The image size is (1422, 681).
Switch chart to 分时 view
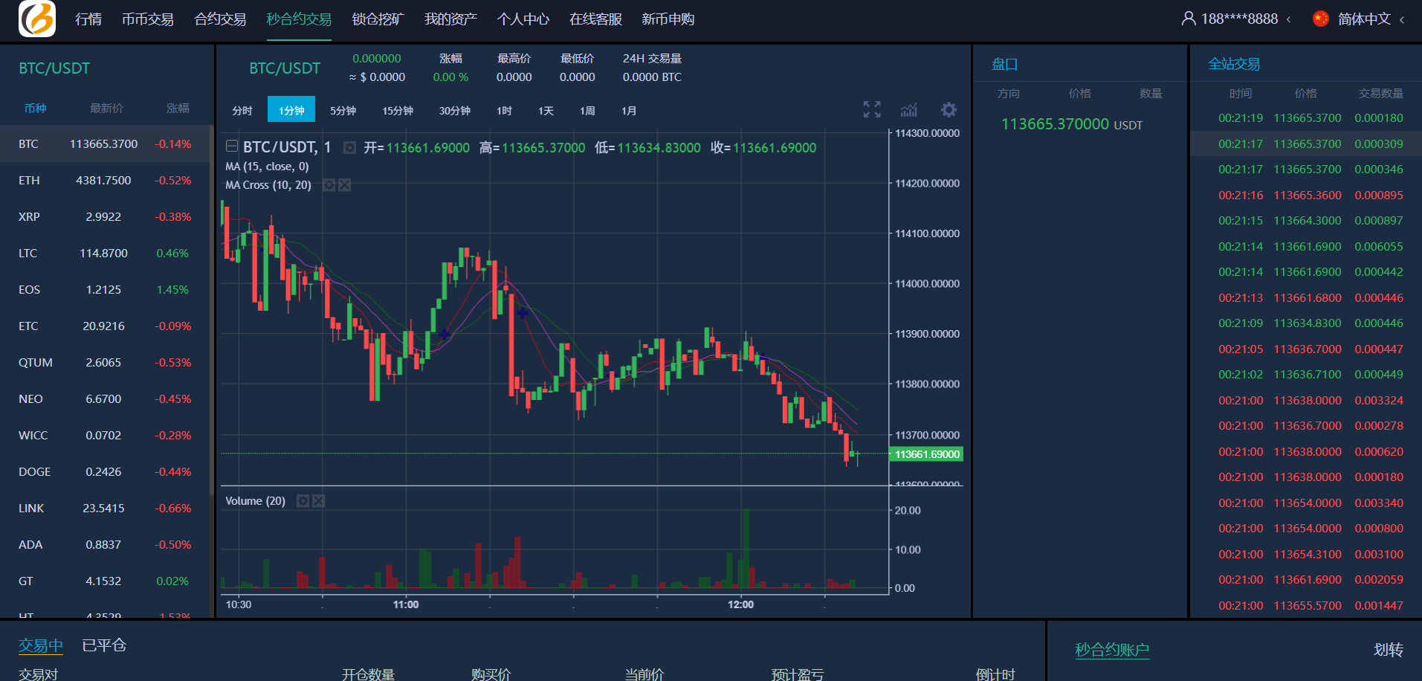pyautogui.click(x=242, y=111)
